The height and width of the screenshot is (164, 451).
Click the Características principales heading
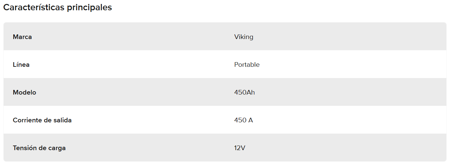tap(57, 8)
